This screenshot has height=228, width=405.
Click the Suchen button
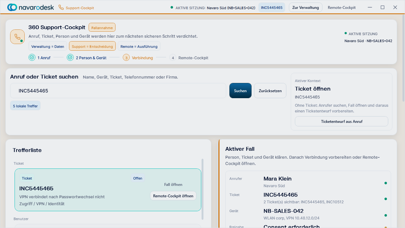click(240, 91)
